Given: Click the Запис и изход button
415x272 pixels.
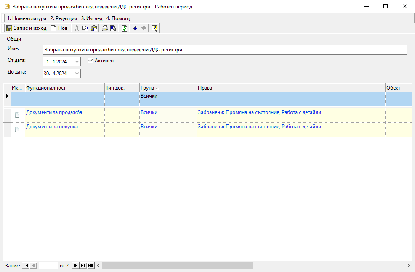Looking at the screenshot, I should coord(26,29).
